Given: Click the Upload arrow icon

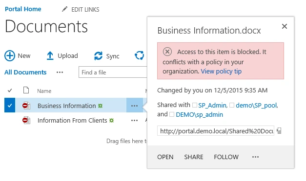Looking at the screenshot, I should (x=50, y=55).
